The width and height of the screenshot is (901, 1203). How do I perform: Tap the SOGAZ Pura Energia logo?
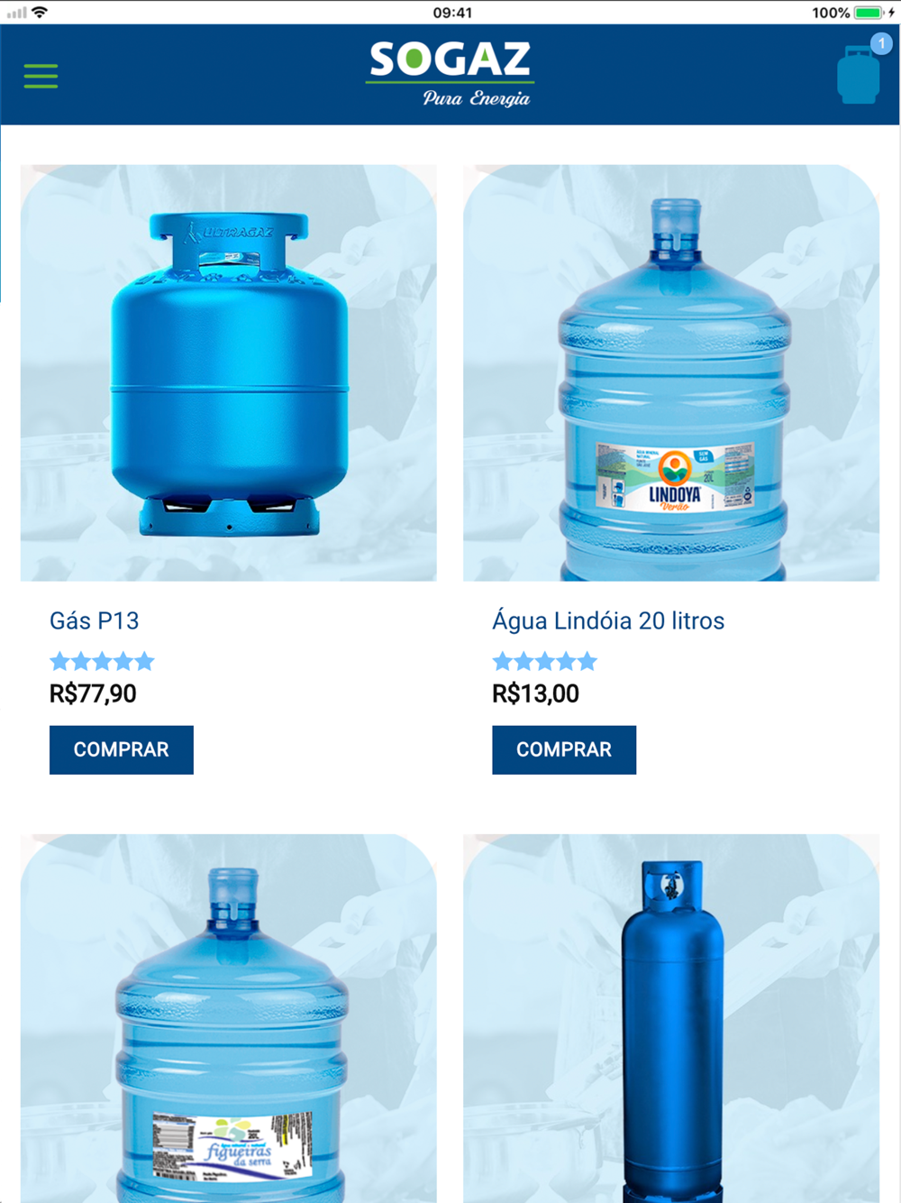click(450, 74)
